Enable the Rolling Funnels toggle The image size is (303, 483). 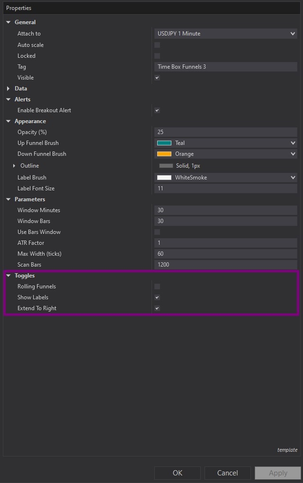coord(157,286)
